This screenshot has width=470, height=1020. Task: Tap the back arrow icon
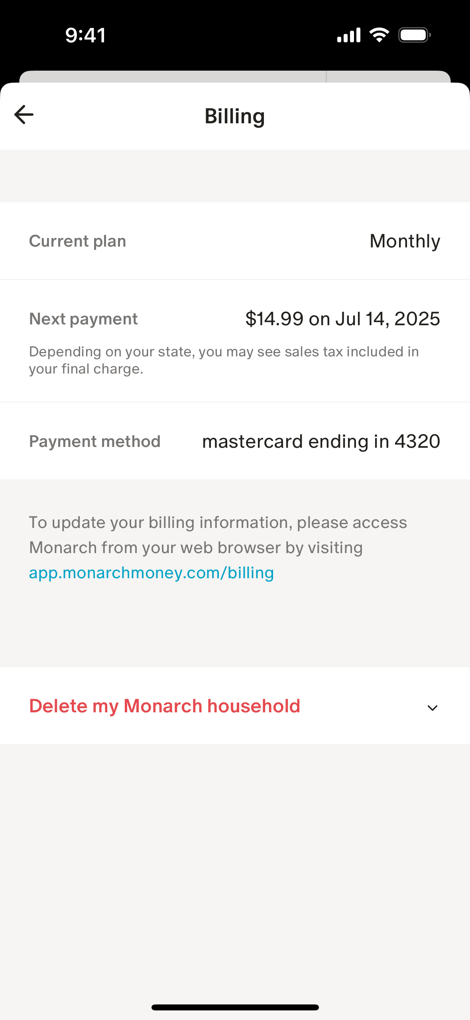coord(24,115)
